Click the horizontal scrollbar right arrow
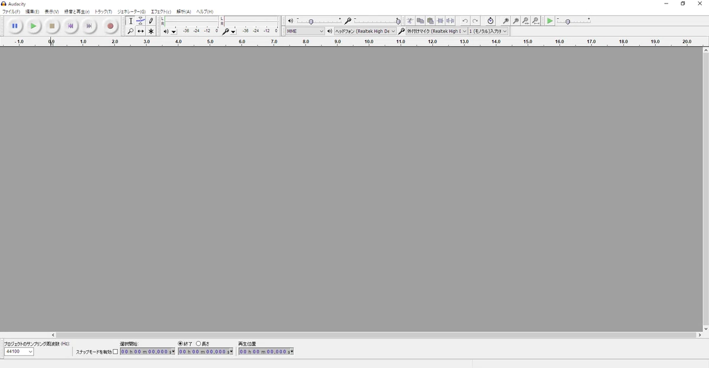This screenshot has height=368, width=709. click(x=700, y=335)
